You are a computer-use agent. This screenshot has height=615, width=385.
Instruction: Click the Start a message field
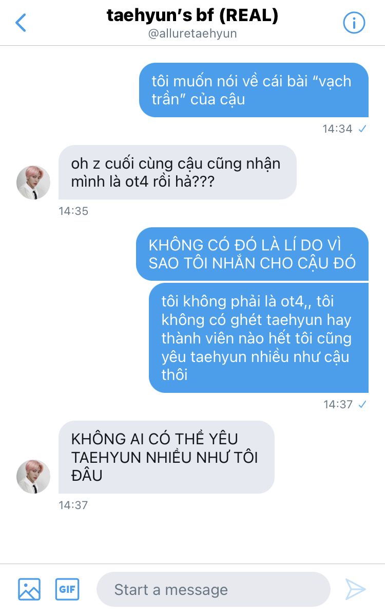pos(214,589)
